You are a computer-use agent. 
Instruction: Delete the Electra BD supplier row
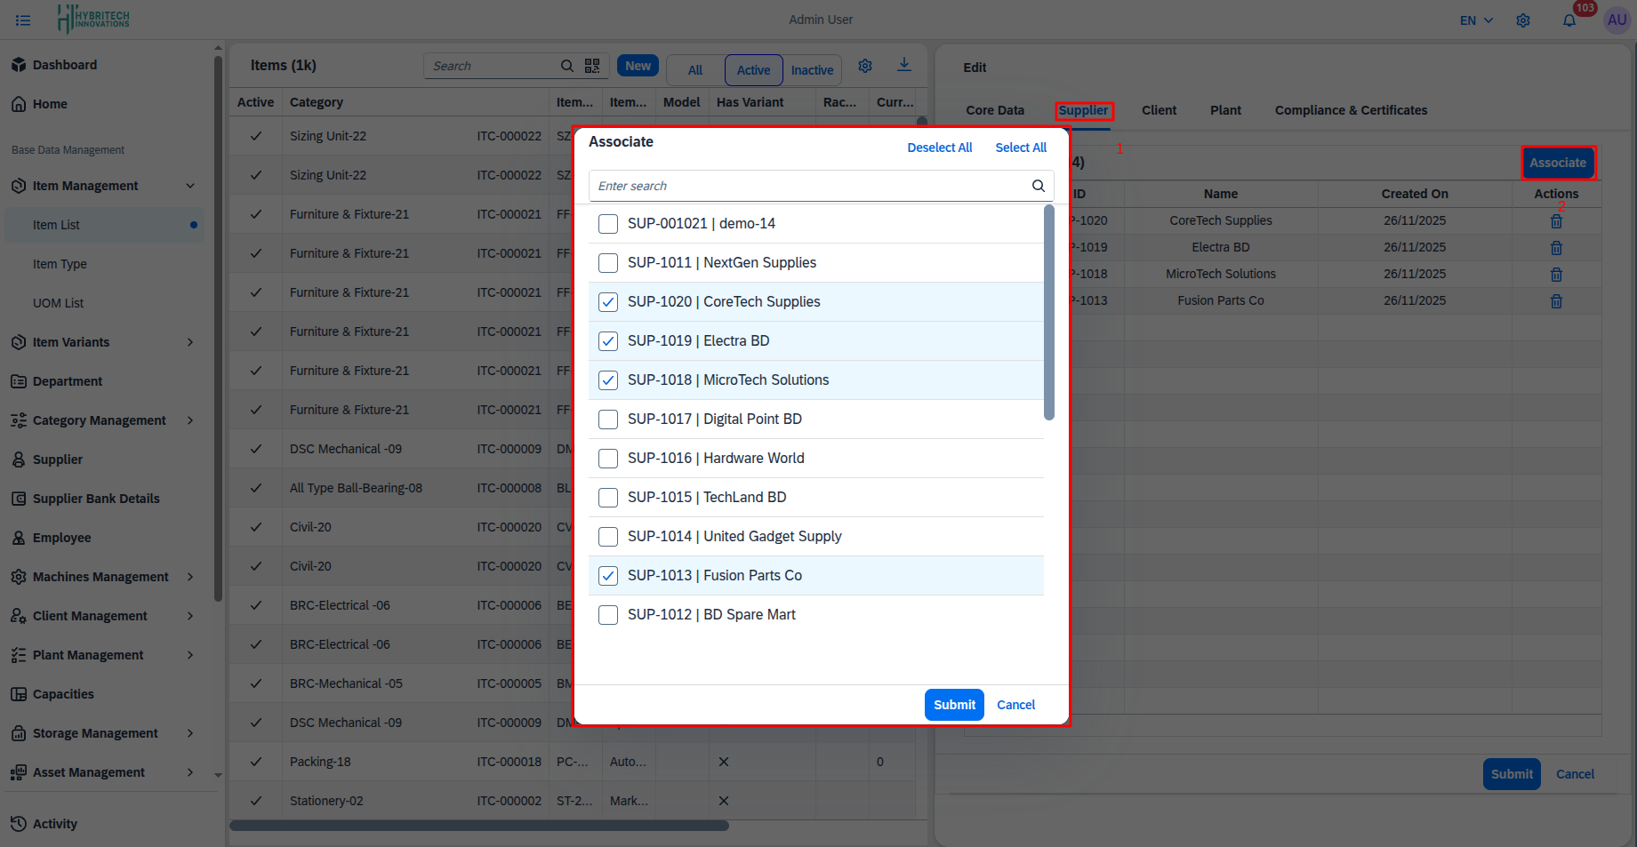[x=1556, y=247]
